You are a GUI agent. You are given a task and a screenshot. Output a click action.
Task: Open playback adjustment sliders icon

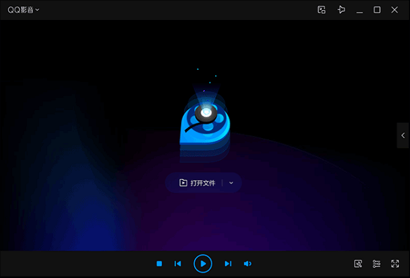click(x=377, y=264)
